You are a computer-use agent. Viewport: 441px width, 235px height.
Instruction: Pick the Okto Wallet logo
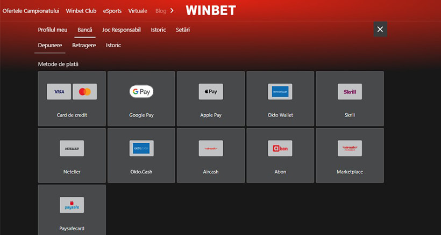tap(280, 91)
